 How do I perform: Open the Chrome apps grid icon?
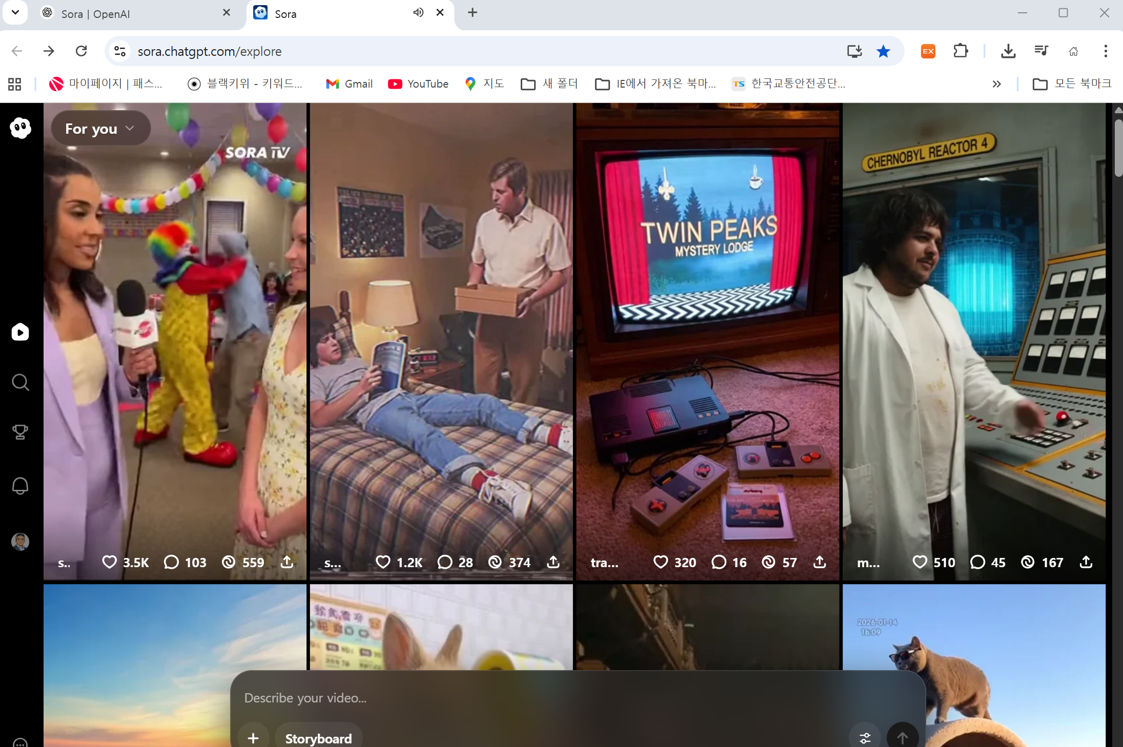[15, 84]
